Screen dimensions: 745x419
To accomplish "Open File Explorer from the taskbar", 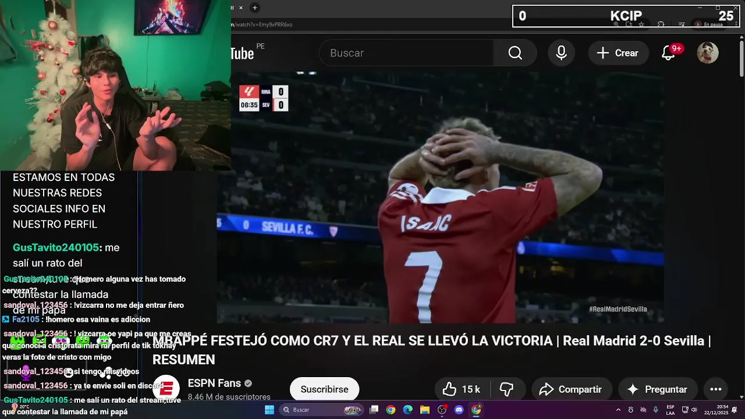I will pyautogui.click(x=424, y=410).
